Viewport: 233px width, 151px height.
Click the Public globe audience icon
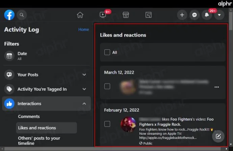(x=141, y=143)
